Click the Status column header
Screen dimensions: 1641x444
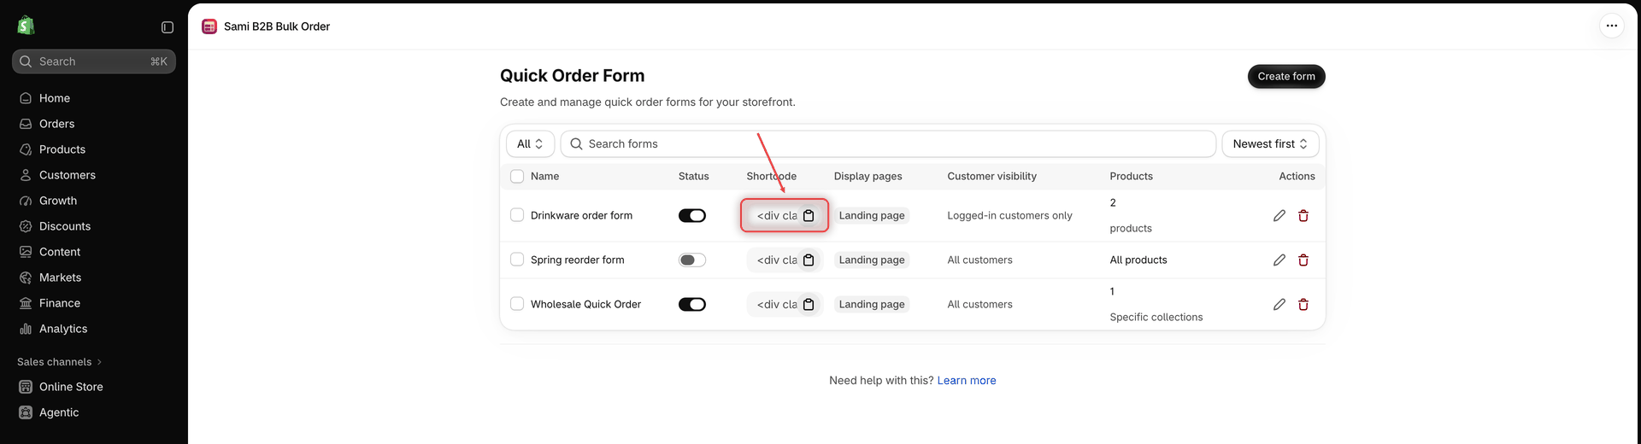693,176
